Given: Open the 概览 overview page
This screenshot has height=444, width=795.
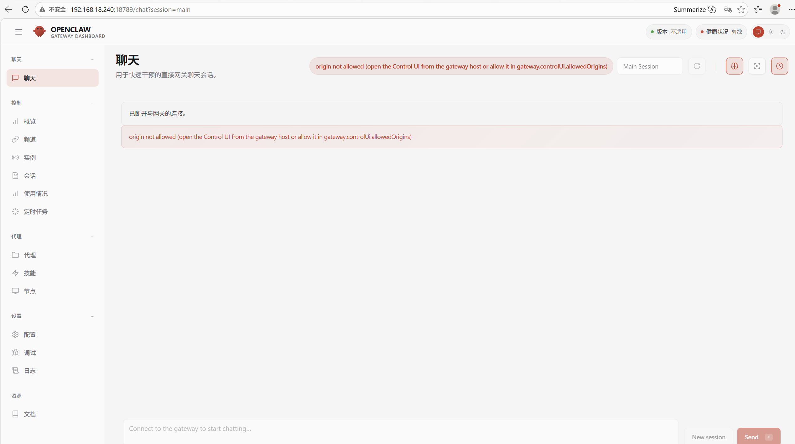Looking at the screenshot, I should click(x=30, y=121).
